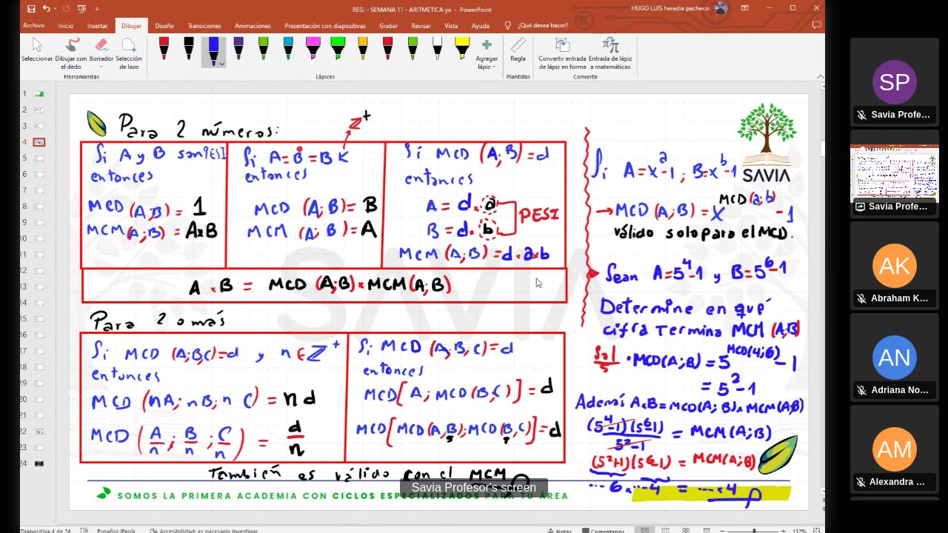Open the Archivo menu
Image resolution: width=948 pixels, height=533 pixels.
pos(33,25)
